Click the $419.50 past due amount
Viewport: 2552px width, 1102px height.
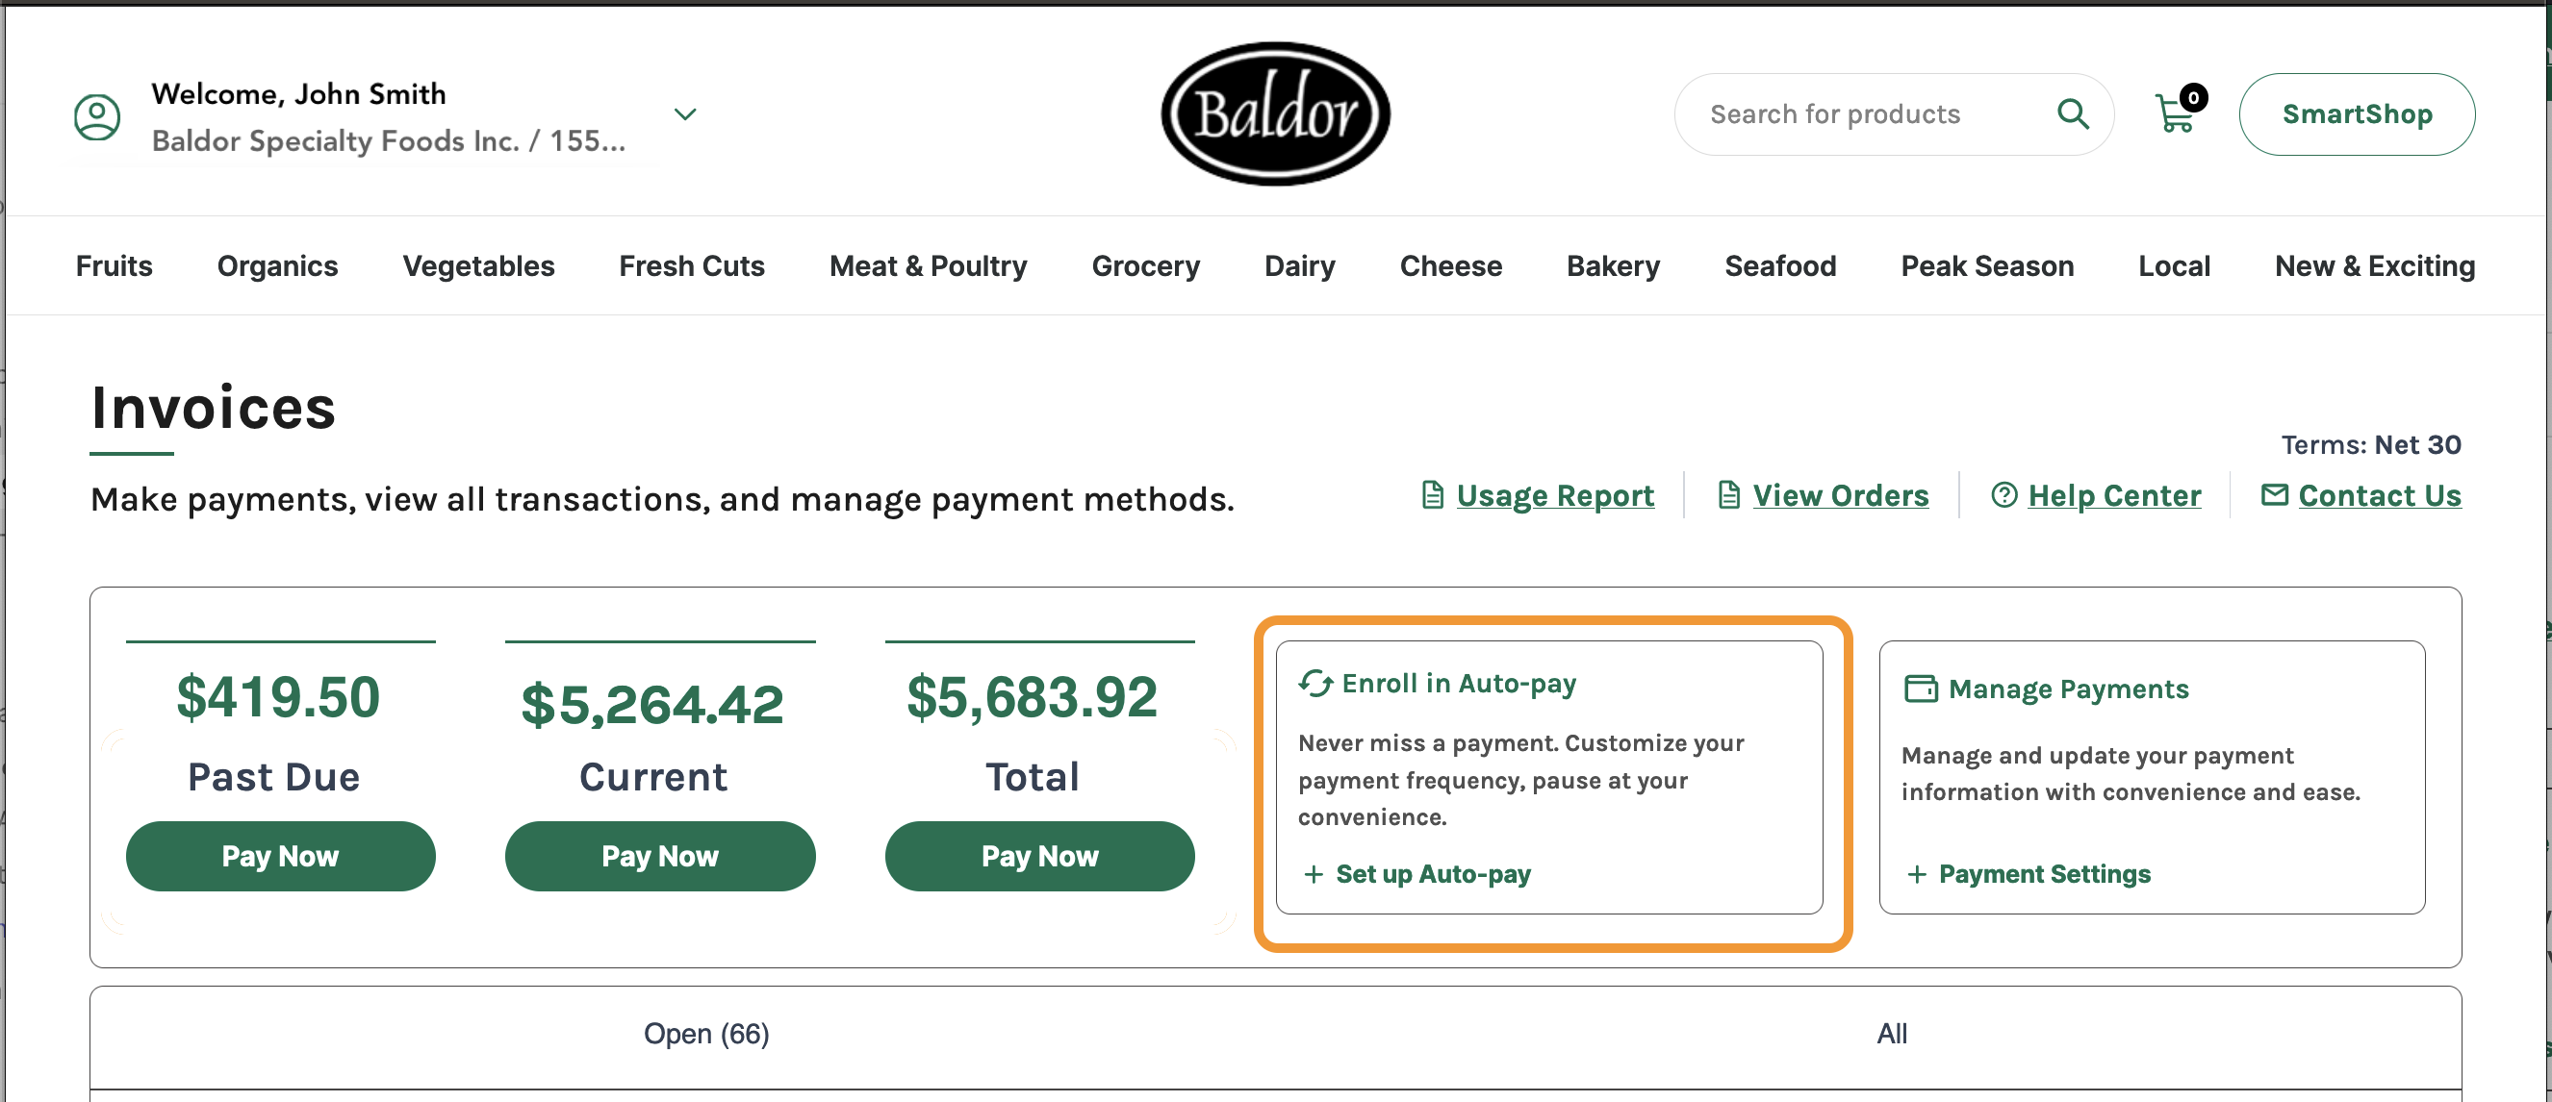278,697
